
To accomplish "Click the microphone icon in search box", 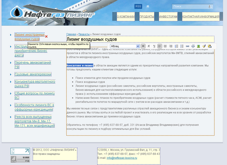I will coord(210,7).
